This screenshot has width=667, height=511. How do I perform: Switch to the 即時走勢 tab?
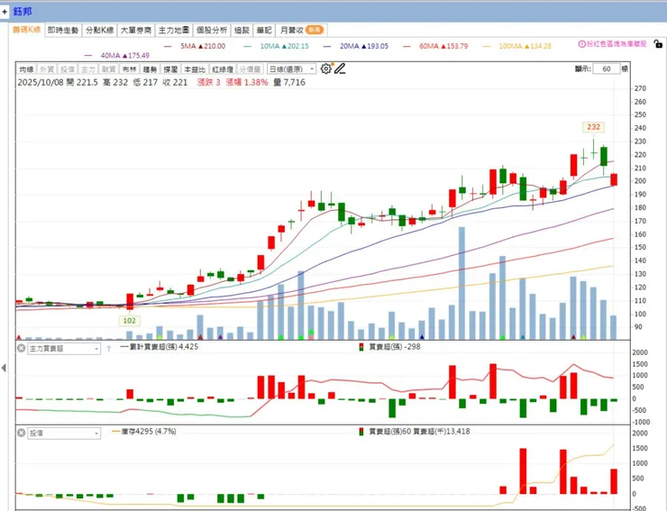[63, 31]
